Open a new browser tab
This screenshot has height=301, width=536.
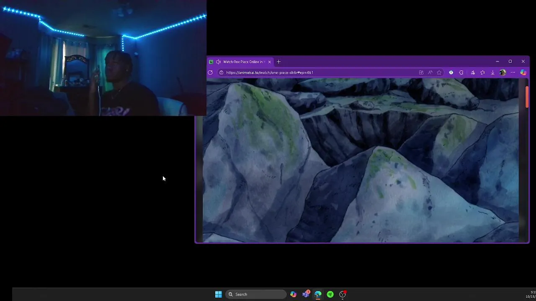tap(278, 62)
